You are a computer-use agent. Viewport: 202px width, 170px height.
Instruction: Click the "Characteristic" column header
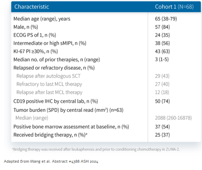(x=32, y=7)
